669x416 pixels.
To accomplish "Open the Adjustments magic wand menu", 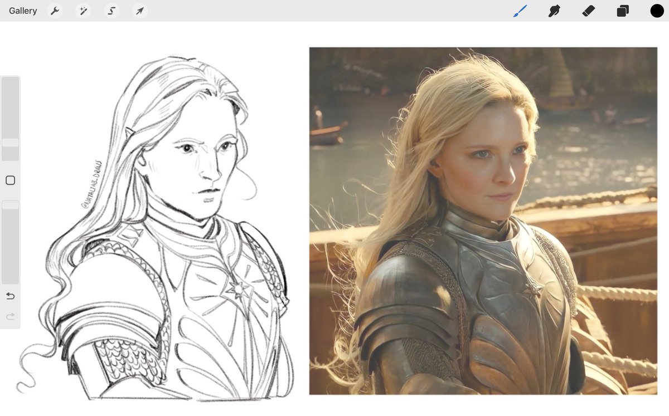I will [83, 11].
